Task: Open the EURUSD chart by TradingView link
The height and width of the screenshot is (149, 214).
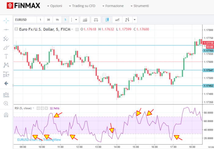Action: coord(39,140)
